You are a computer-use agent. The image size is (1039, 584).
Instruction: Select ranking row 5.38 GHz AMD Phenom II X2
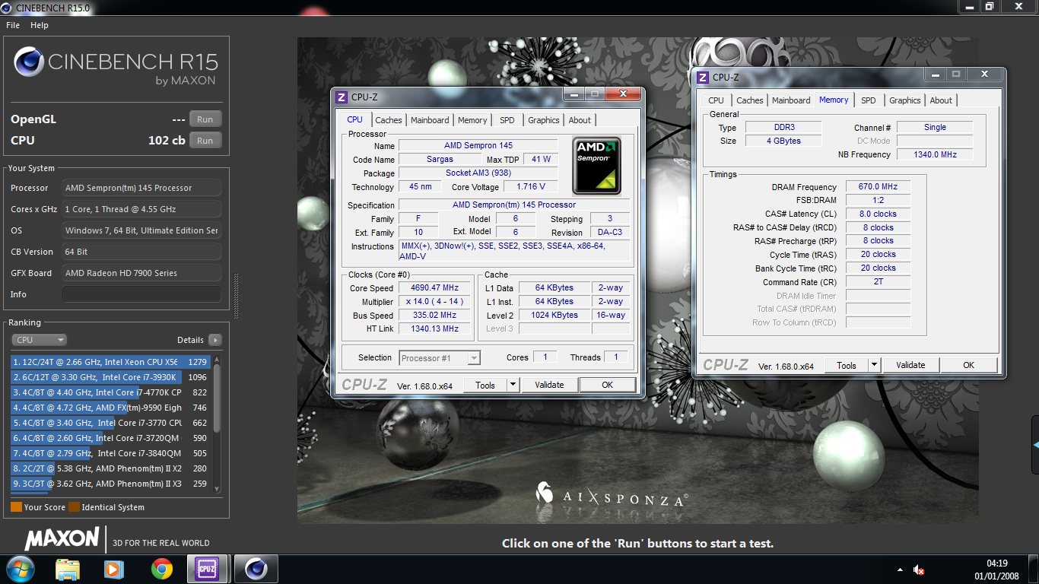pyautogui.click(x=110, y=468)
